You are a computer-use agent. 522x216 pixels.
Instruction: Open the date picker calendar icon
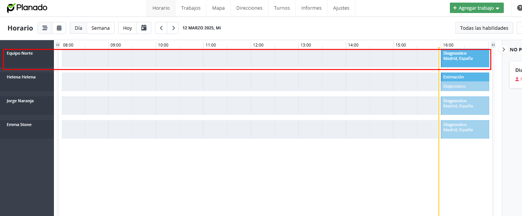(144, 28)
